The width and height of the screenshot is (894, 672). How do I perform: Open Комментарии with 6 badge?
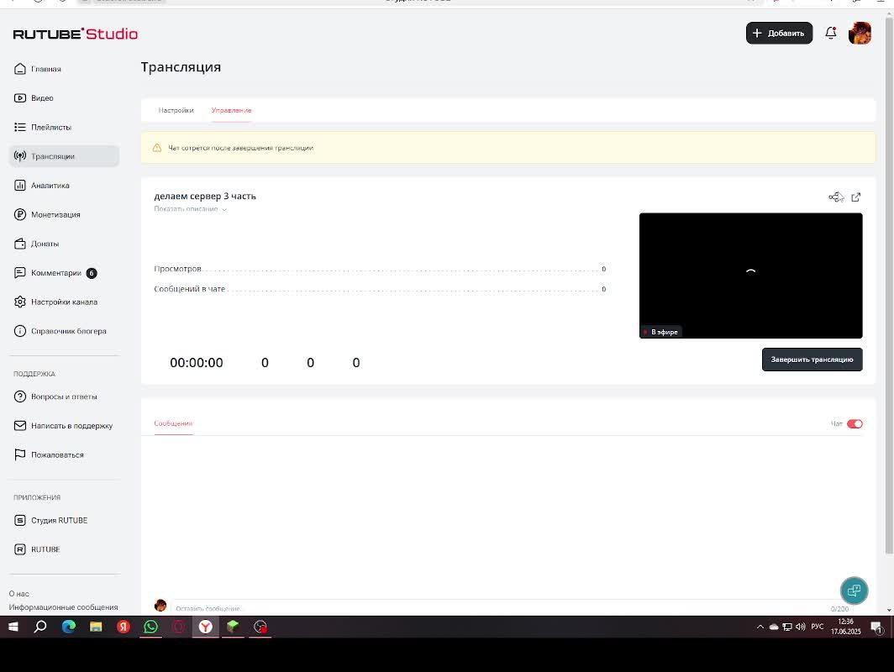[55, 273]
